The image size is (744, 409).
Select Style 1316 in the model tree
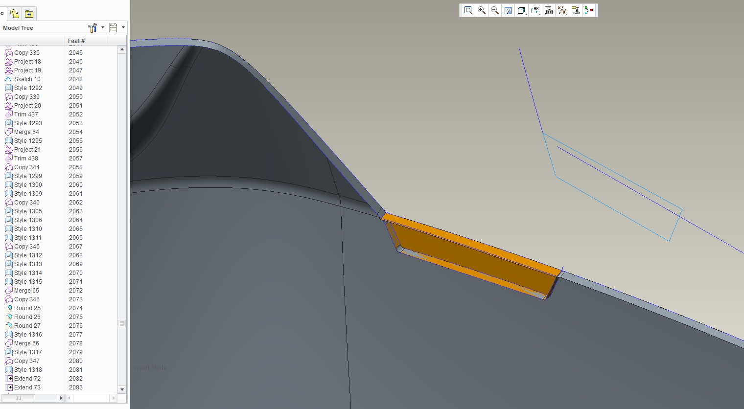[28, 335]
